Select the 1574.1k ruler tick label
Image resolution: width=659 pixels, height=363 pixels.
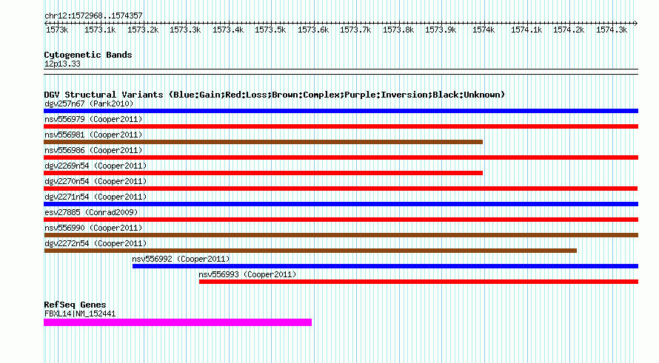pyautogui.click(x=526, y=30)
